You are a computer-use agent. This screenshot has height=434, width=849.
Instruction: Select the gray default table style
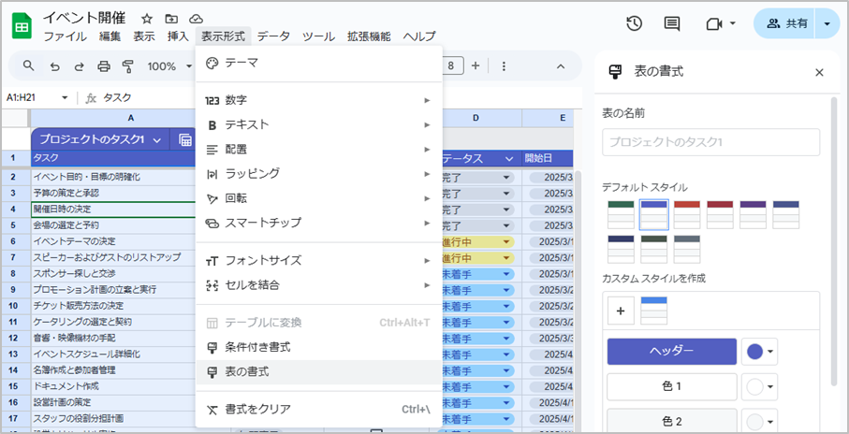pos(686,249)
